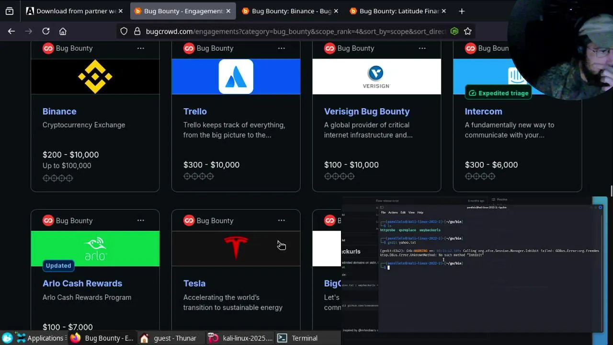Open Arlo card options menu

141,220
